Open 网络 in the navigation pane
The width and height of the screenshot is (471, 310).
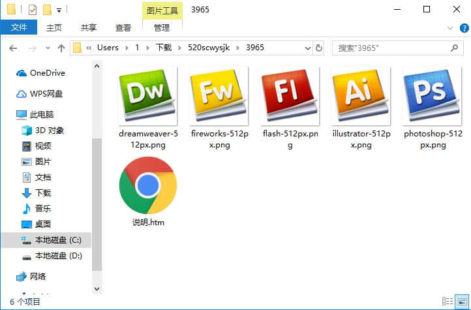pyautogui.click(x=31, y=276)
